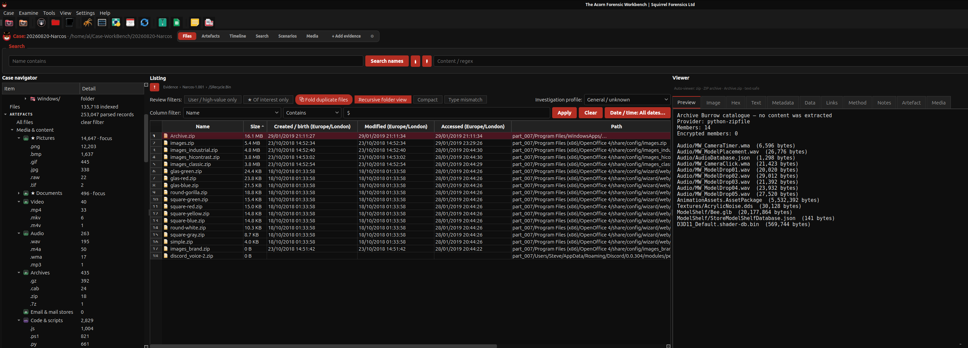The width and height of the screenshot is (968, 348).
Task: Toggle Recursive folder view
Action: click(382, 100)
